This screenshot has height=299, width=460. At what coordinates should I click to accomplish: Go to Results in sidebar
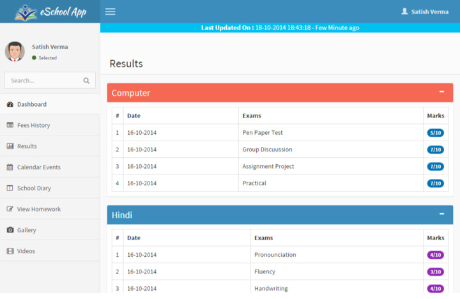(50, 146)
